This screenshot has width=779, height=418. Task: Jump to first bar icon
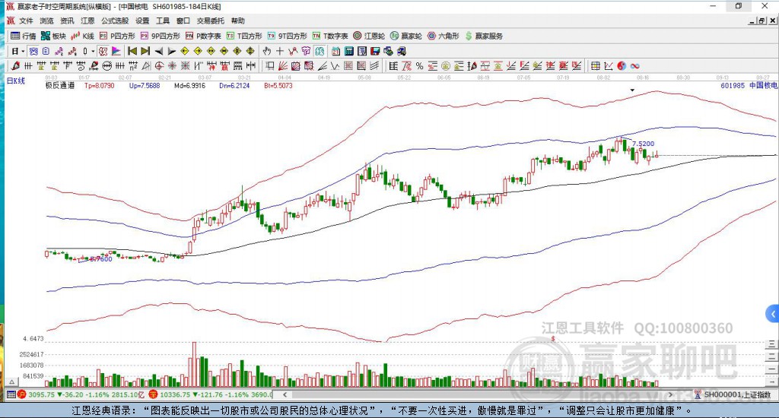pos(132,51)
